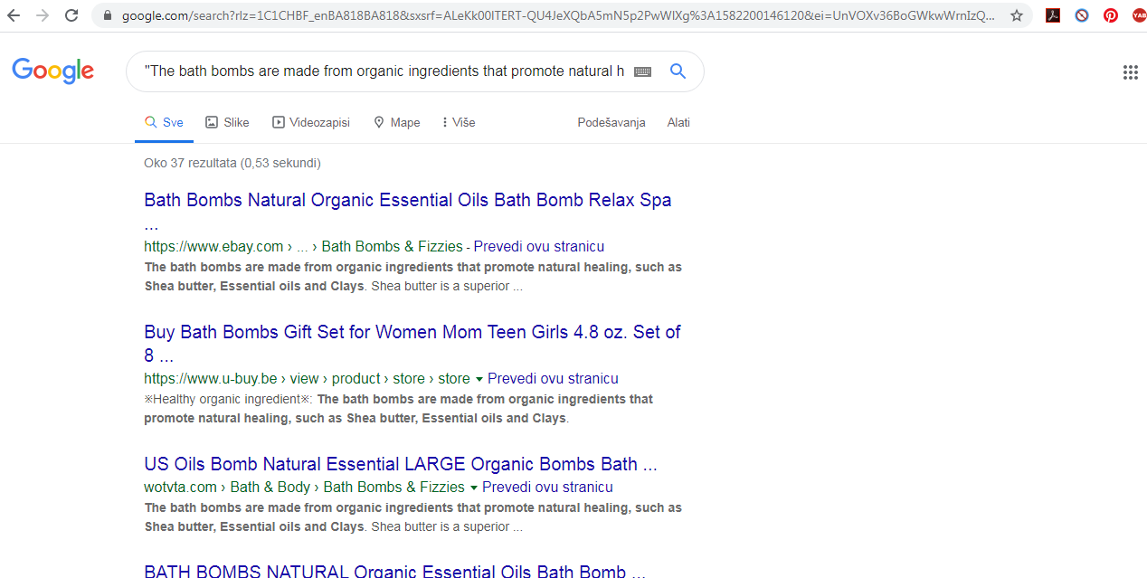Open BATH BOMBS NATURAL Organic Essential result
This screenshot has width=1147, height=578.
pos(394,571)
